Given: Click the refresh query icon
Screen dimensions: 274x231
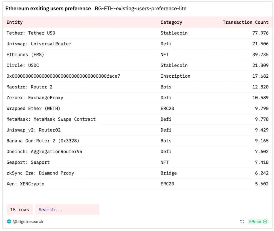Looking at the screenshot, I should pos(242,222).
